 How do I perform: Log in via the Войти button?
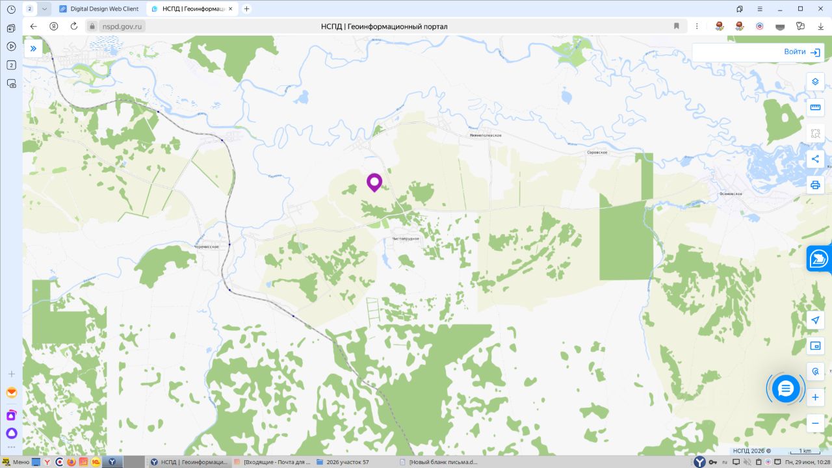[x=802, y=52]
